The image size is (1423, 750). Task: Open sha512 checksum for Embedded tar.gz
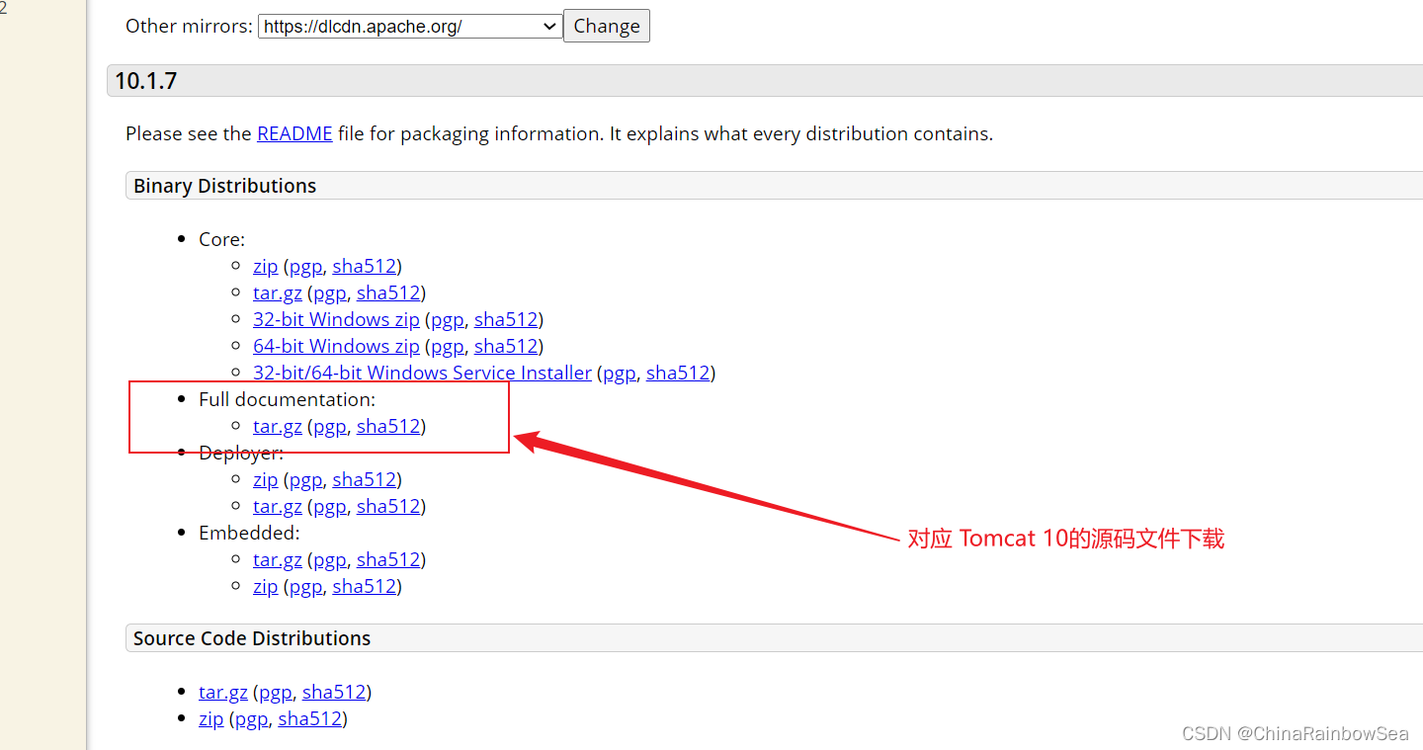coord(388,559)
